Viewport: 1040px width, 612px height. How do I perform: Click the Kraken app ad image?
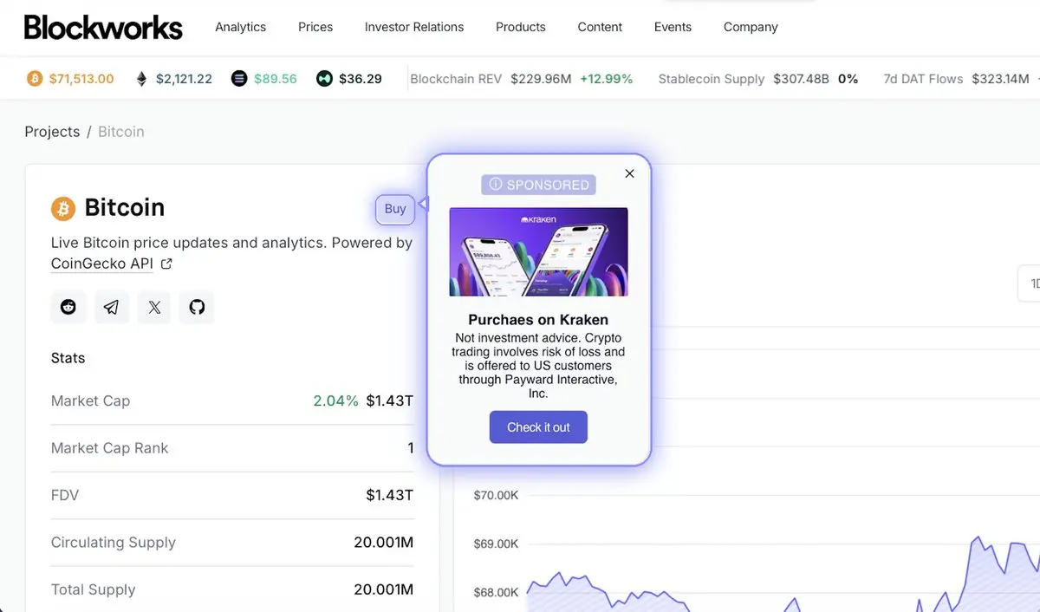[x=538, y=251]
